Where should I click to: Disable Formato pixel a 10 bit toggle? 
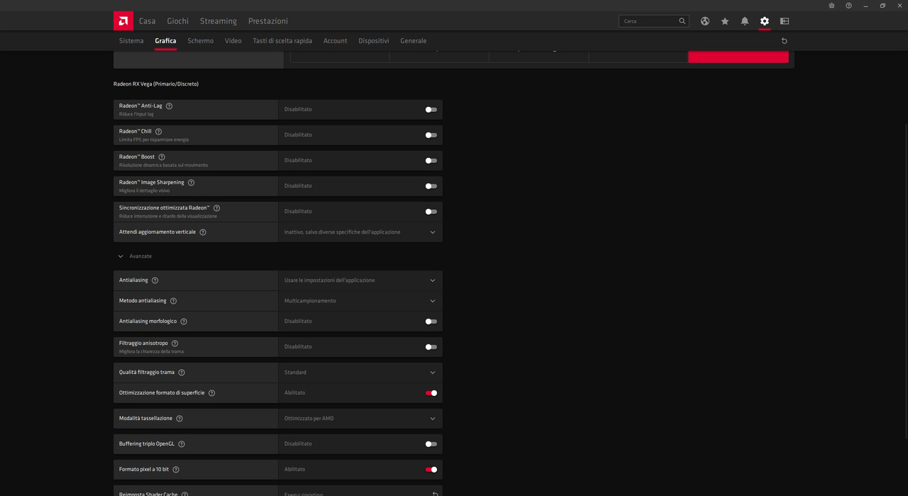431,470
